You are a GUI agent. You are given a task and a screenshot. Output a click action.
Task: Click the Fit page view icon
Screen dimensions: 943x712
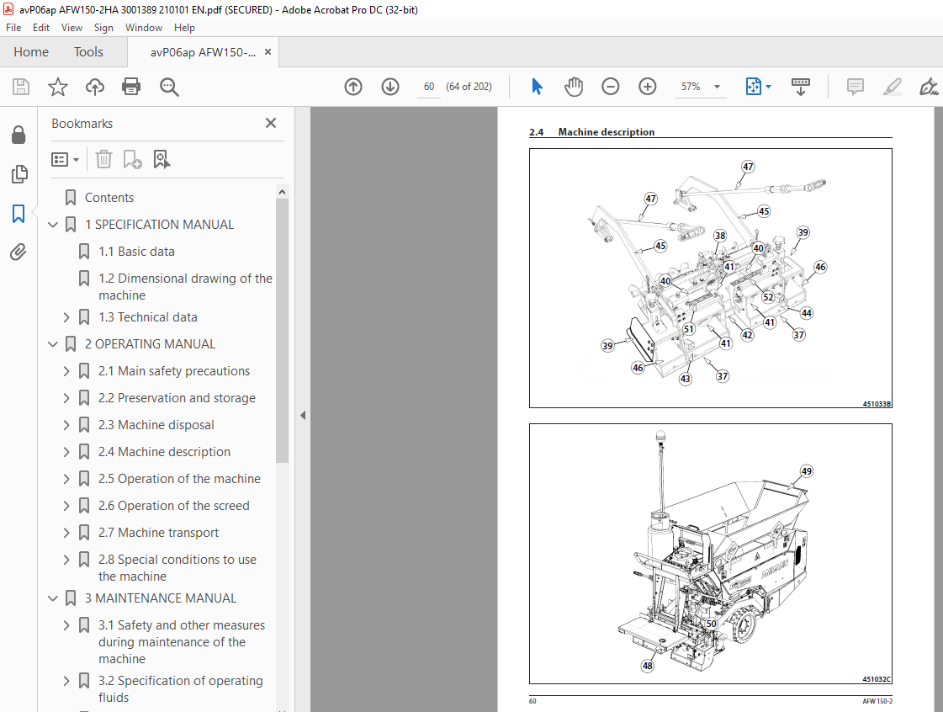coord(754,87)
